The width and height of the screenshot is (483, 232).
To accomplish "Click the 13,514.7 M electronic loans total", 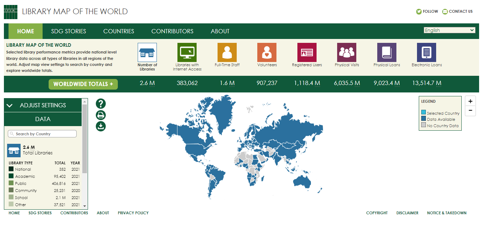I will pos(427,83).
